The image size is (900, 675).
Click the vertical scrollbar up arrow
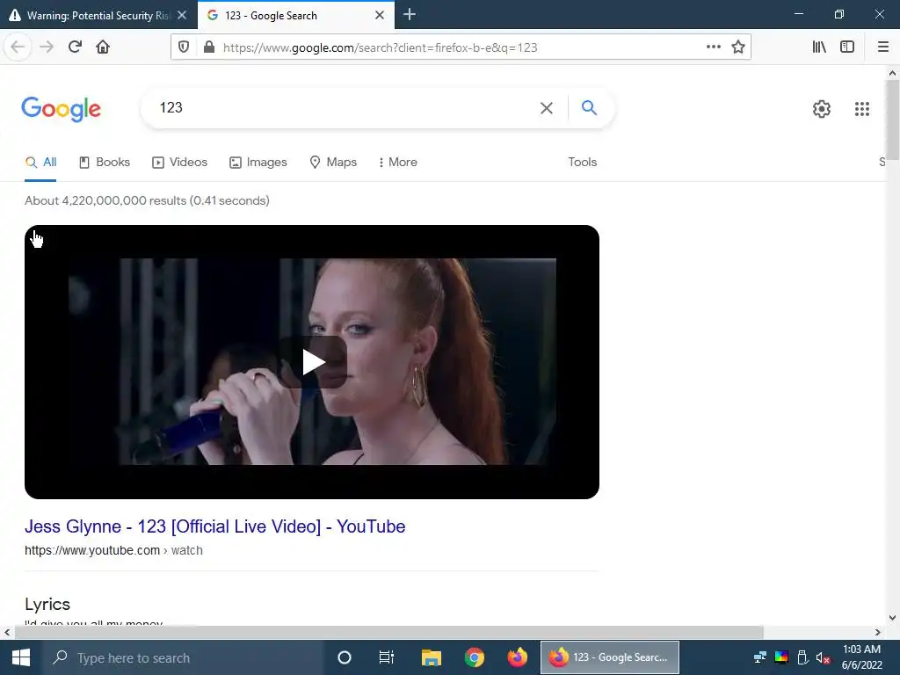click(892, 73)
